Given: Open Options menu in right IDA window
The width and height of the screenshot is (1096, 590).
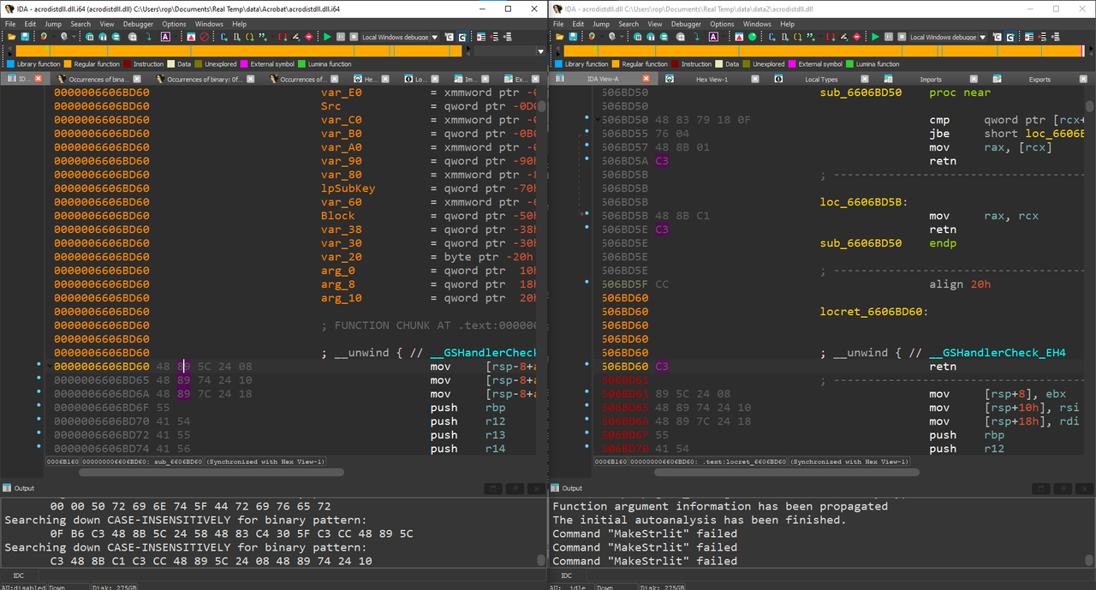Looking at the screenshot, I should coord(722,24).
